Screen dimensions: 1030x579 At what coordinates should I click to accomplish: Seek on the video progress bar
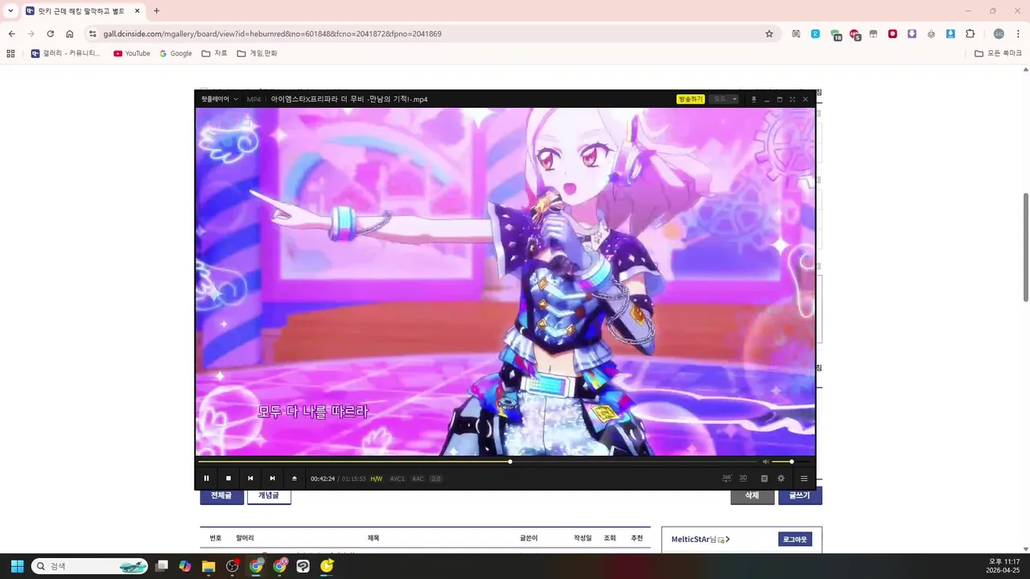click(479, 462)
